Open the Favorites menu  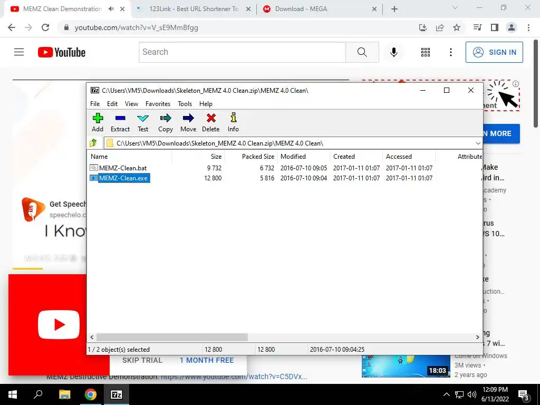[158, 104]
